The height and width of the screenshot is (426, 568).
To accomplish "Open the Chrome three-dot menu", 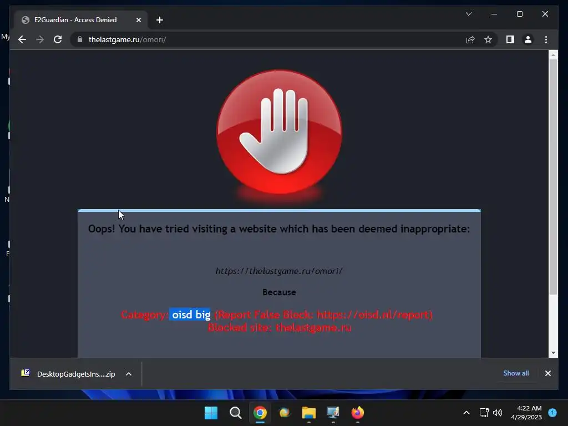I will (x=546, y=39).
